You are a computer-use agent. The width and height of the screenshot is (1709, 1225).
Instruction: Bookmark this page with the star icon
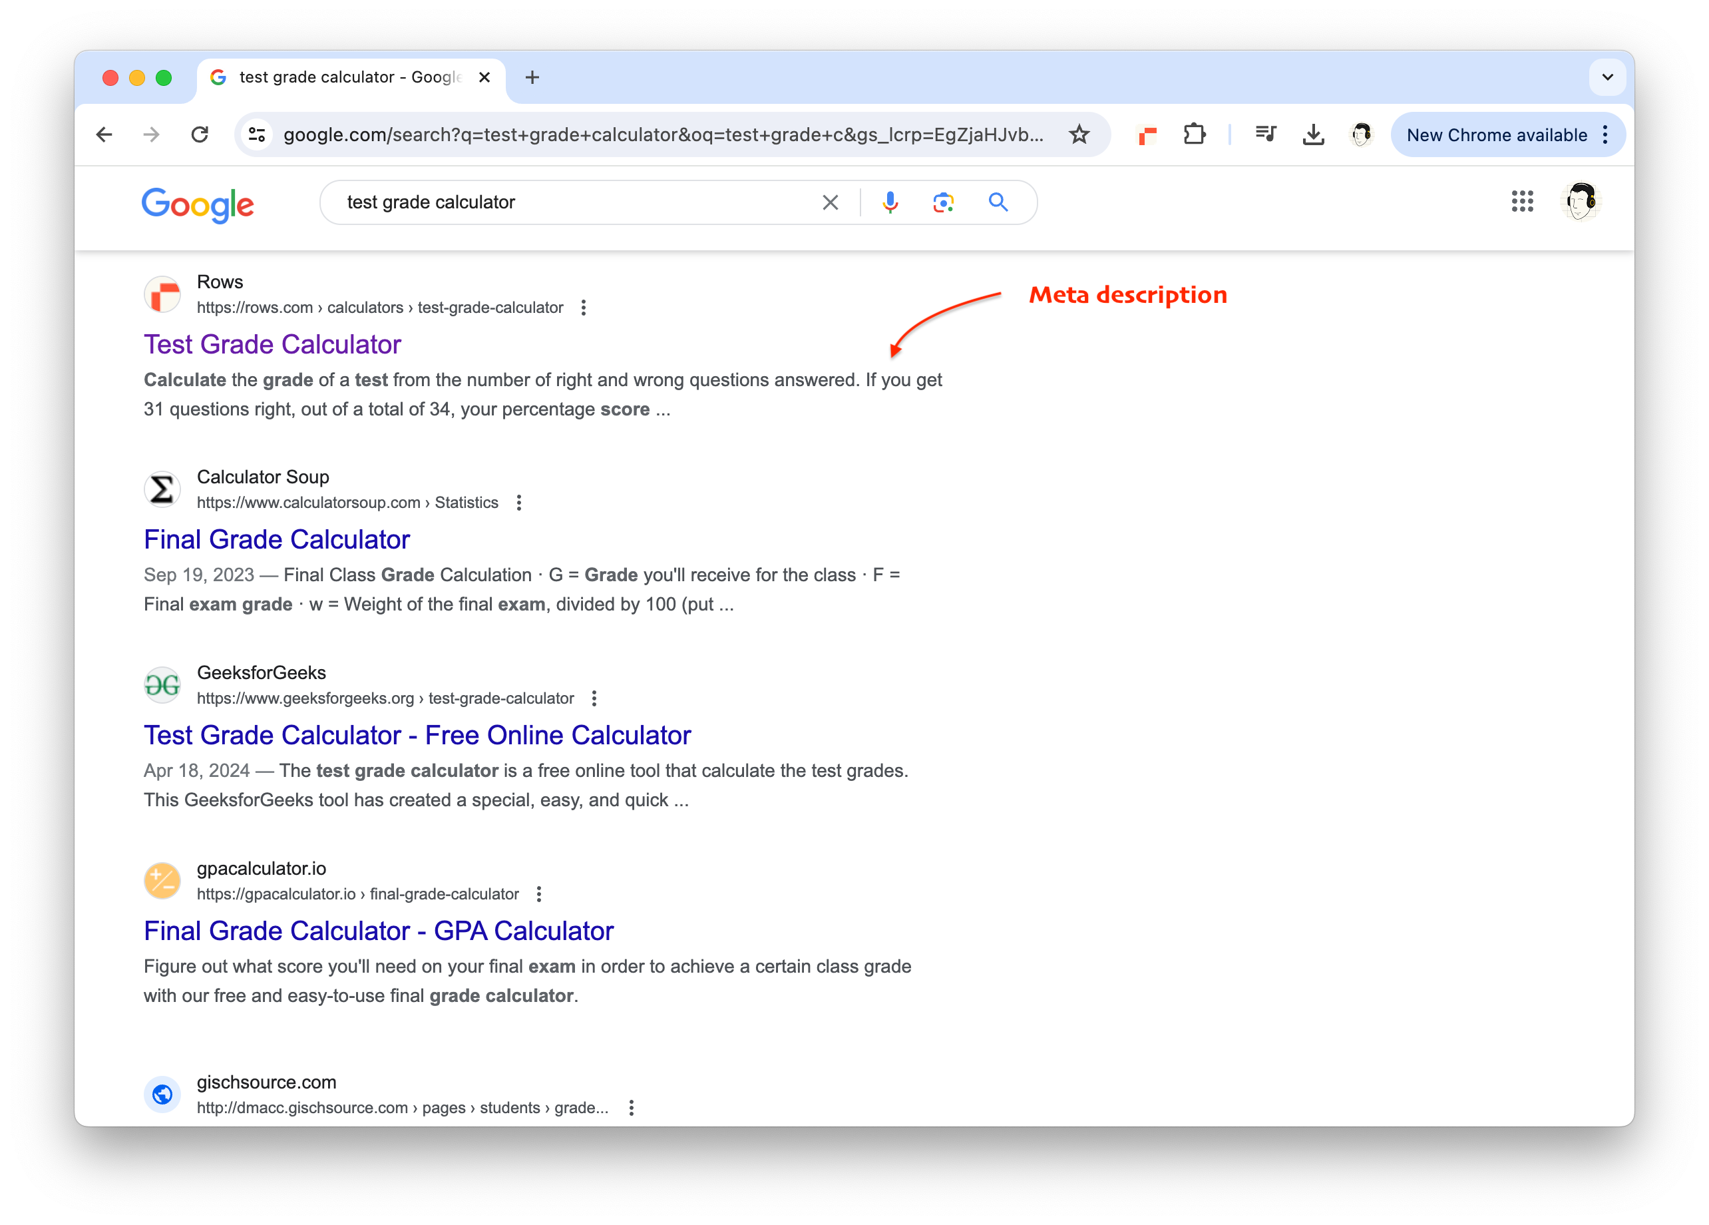(1079, 135)
